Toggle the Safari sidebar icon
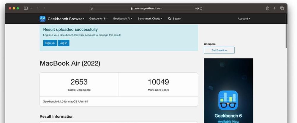297x123 pixels. [26, 8]
